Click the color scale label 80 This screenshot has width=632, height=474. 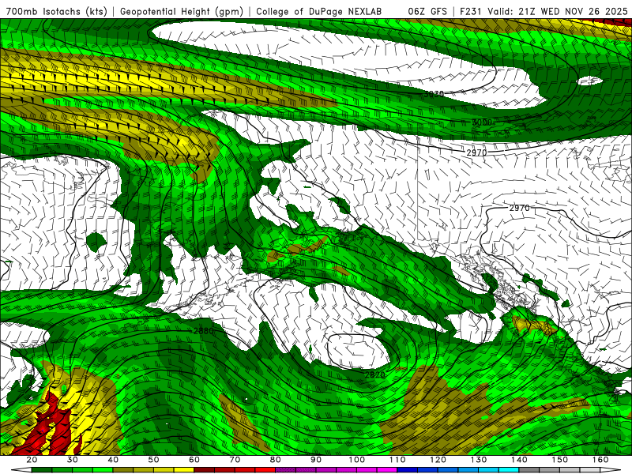point(276,460)
